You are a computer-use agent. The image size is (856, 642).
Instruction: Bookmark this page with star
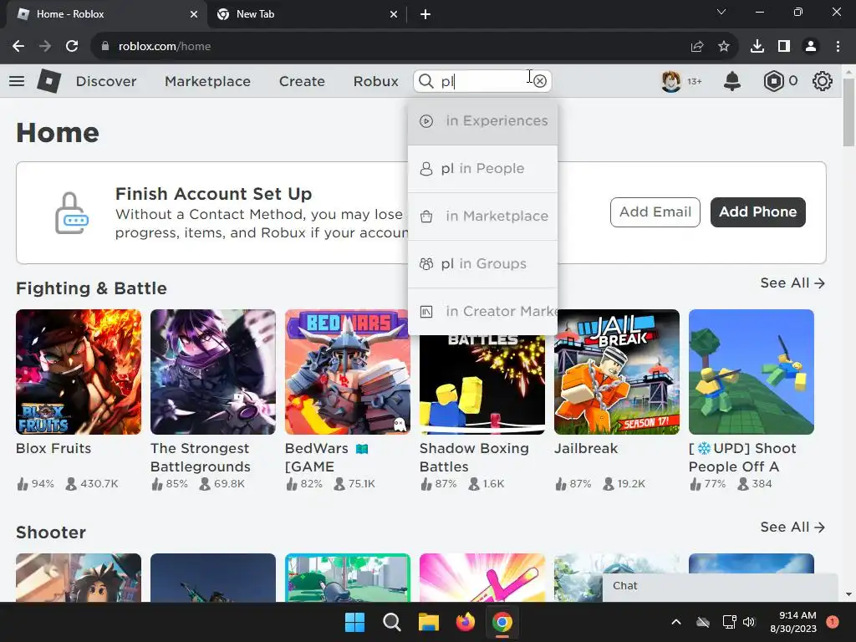724,47
